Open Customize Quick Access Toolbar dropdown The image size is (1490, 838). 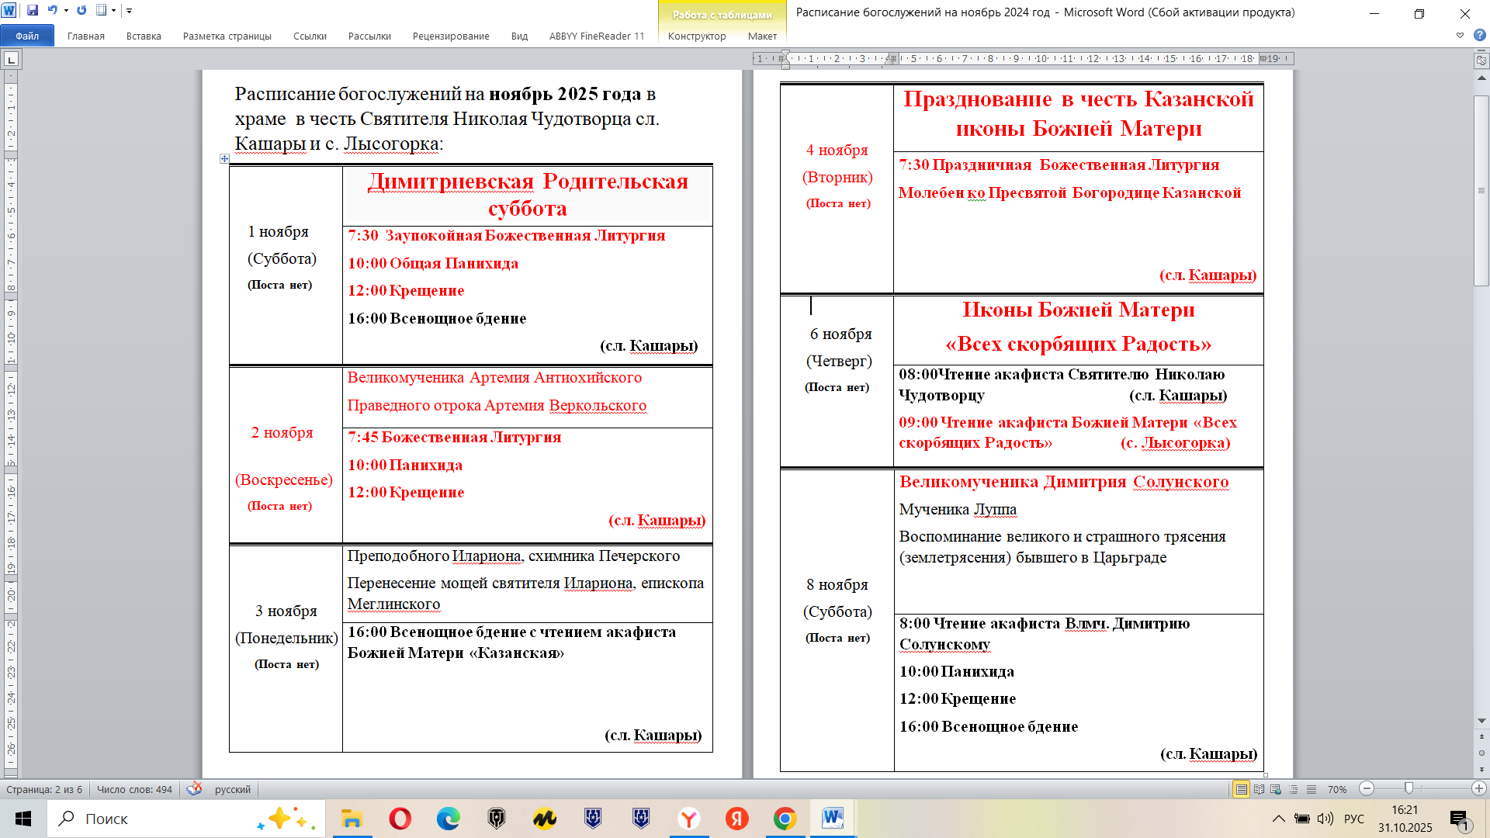(130, 11)
